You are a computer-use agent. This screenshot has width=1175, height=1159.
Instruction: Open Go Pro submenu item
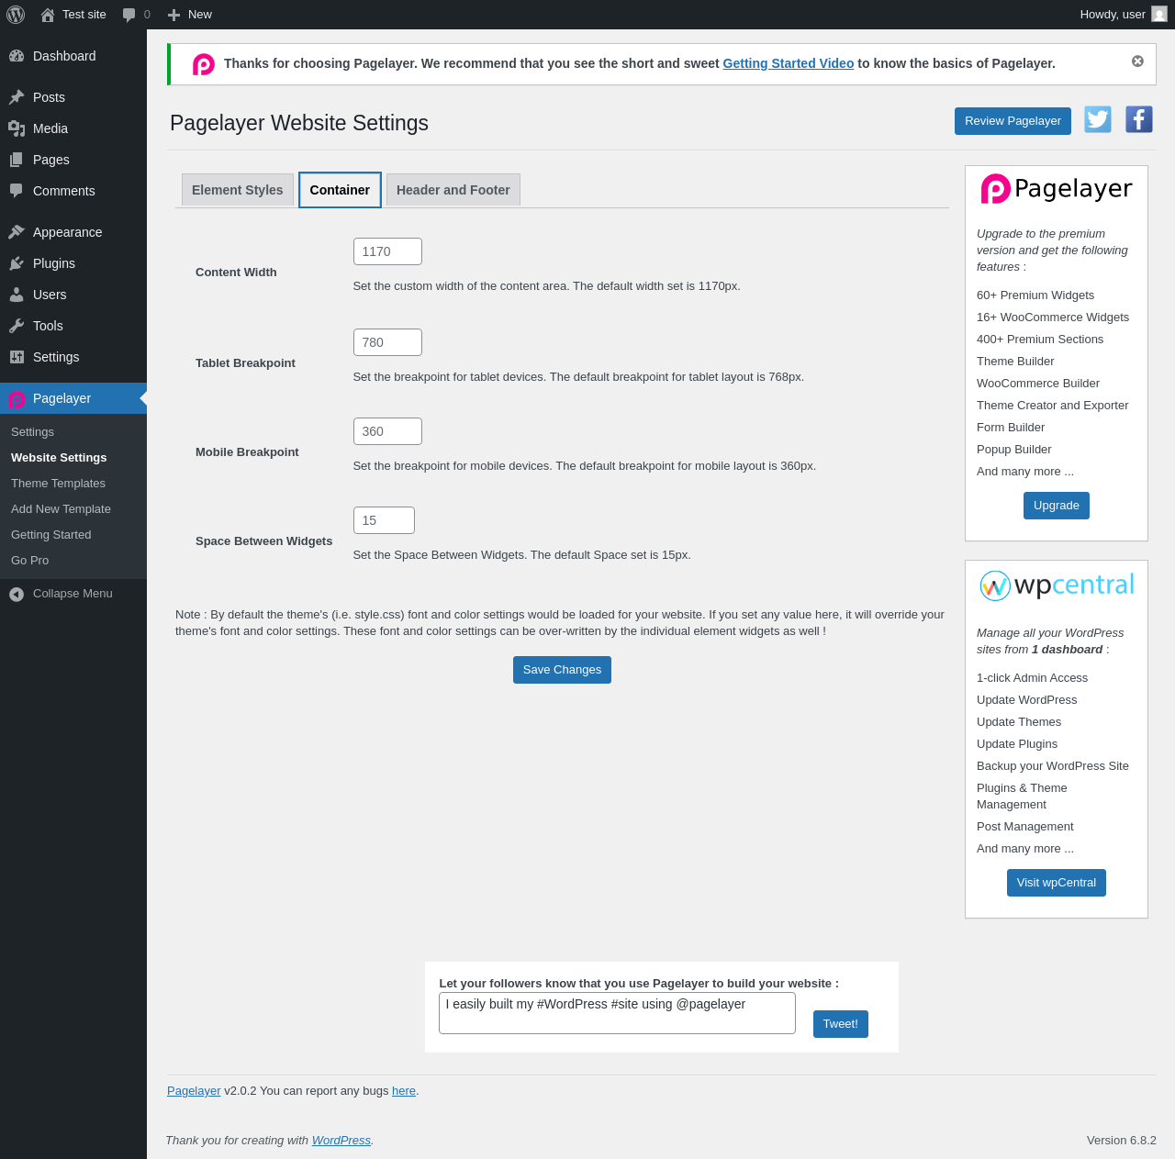pos(29,561)
